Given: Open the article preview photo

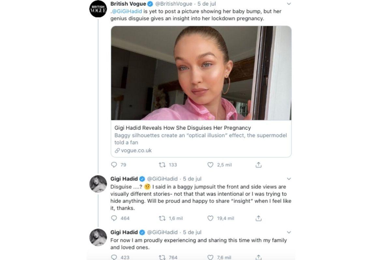Looking at the screenshot, I should tap(201, 73).
